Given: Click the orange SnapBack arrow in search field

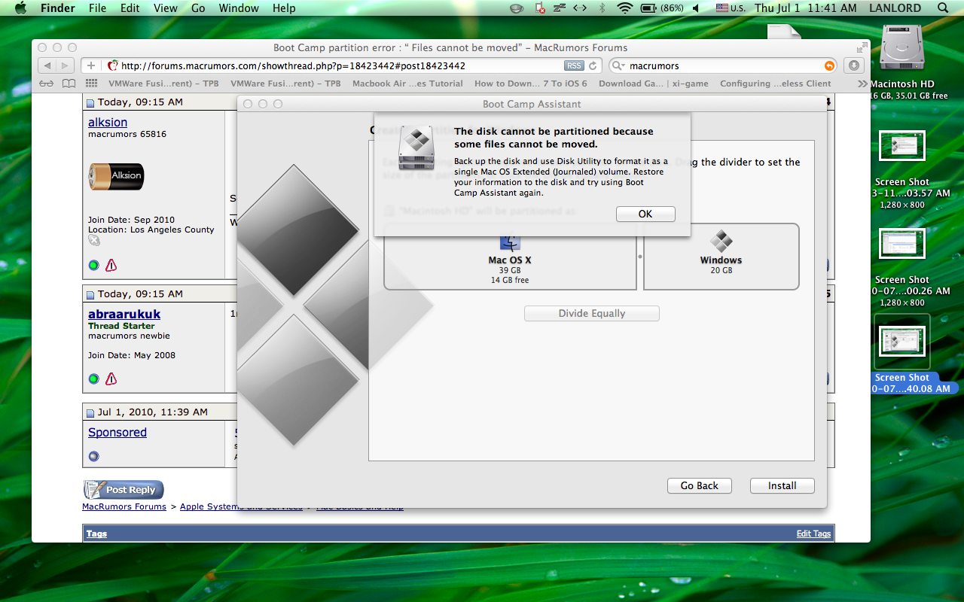Looking at the screenshot, I should click(x=829, y=66).
